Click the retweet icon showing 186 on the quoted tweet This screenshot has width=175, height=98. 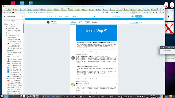tap(83, 78)
